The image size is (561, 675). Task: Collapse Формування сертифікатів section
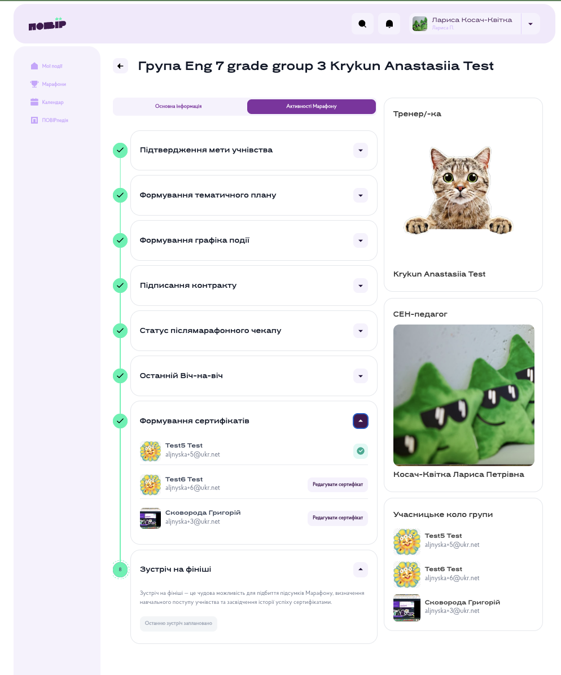click(x=361, y=421)
